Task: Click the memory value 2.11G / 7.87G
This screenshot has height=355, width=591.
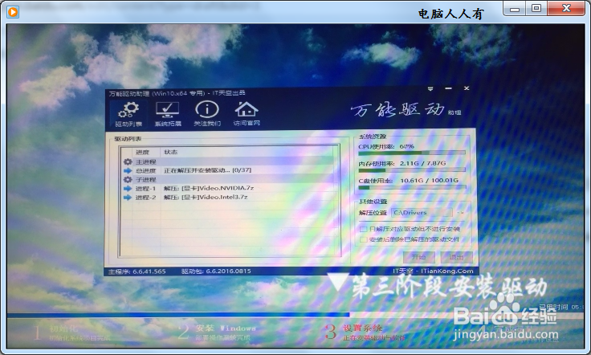Action: coord(422,163)
